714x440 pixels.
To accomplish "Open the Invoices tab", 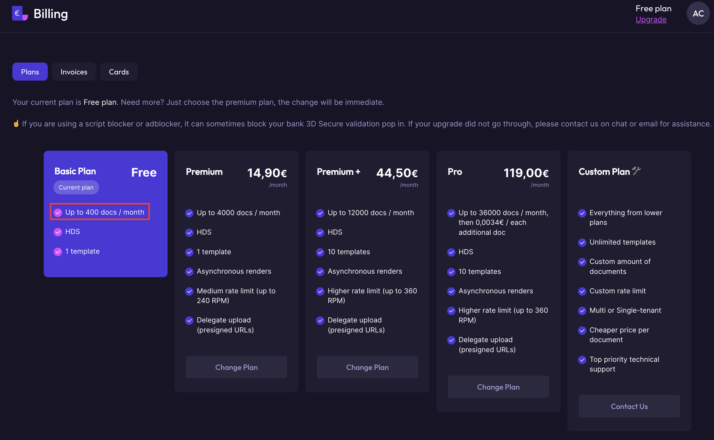I will (x=74, y=72).
